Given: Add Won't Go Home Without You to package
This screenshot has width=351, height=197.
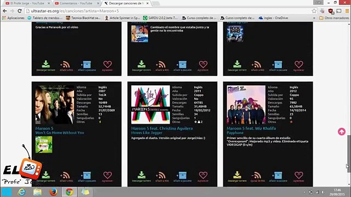Looking at the screenshot, I should click(87, 177).
